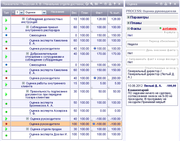Screen dimensions: 180x141
Task: Print the Оценка panel
Action: click(x=166, y=4)
